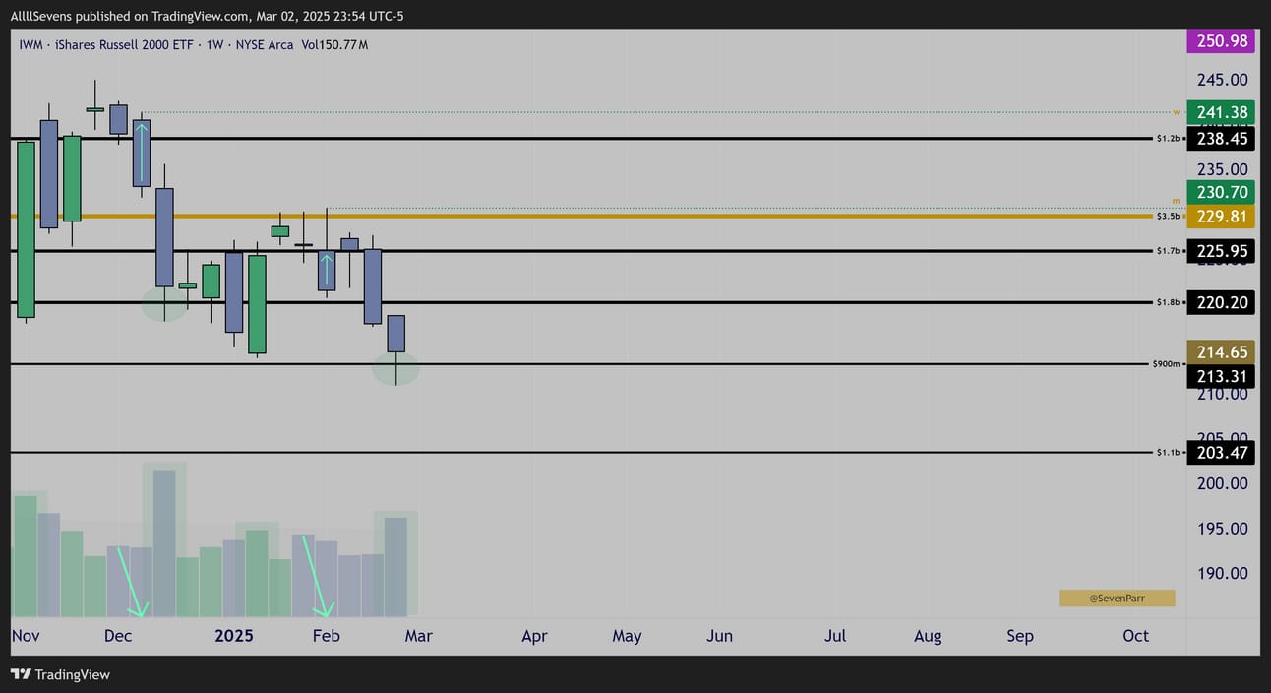Select the $1.1b line annotation

tap(1168, 453)
